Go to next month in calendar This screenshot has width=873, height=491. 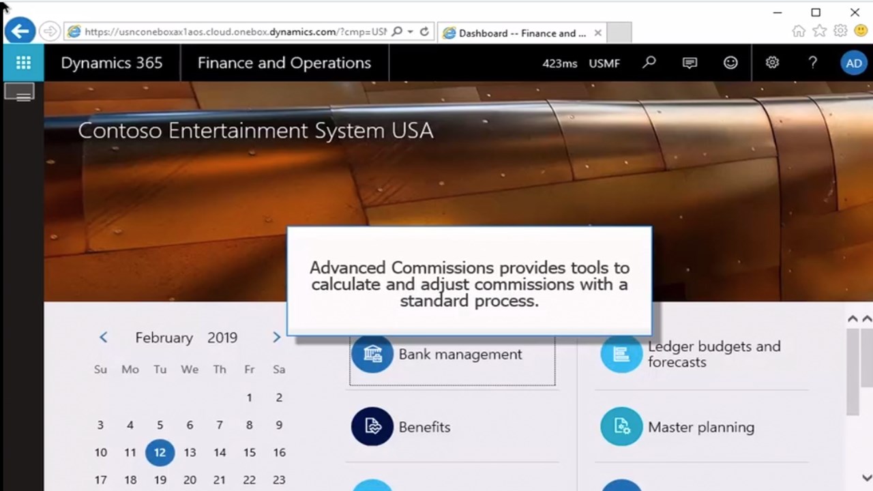point(276,337)
